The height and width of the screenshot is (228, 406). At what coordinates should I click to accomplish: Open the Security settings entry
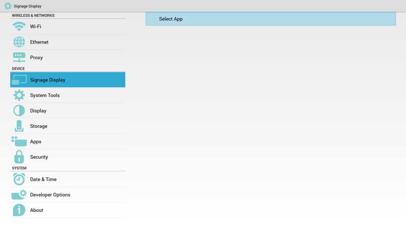(68, 157)
